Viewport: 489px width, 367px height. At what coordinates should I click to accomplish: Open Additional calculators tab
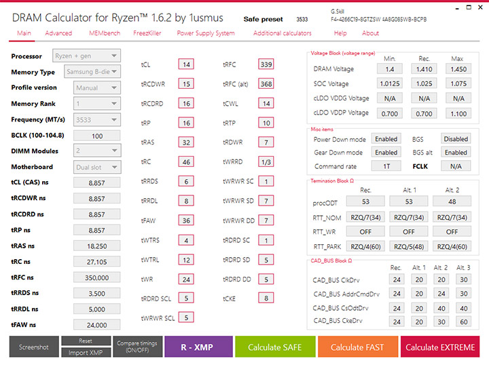pyautogui.click(x=283, y=33)
